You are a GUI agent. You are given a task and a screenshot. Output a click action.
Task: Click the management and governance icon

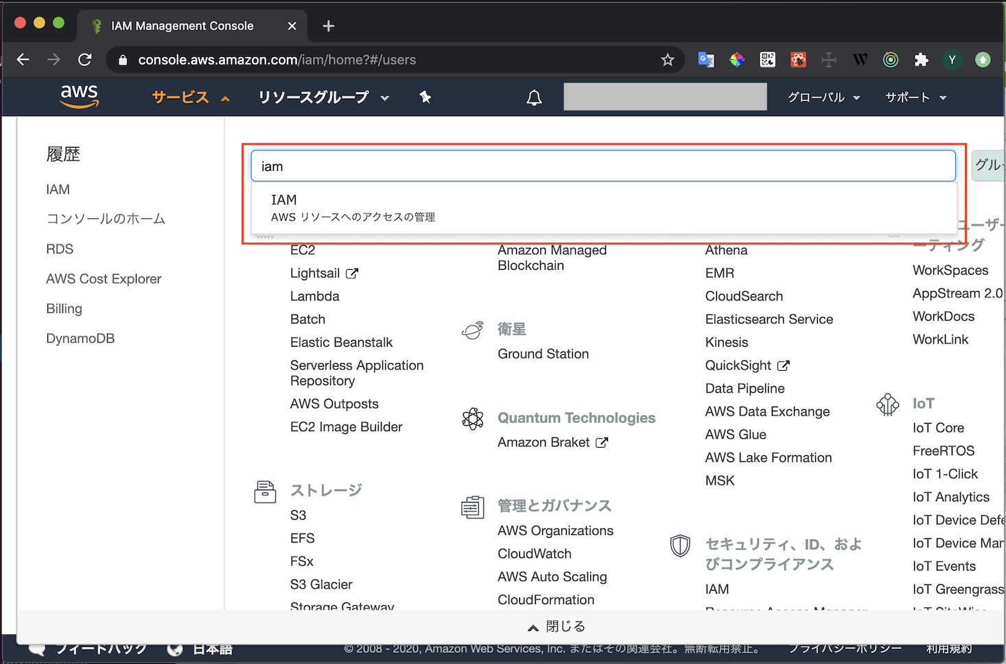pos(473,507)
